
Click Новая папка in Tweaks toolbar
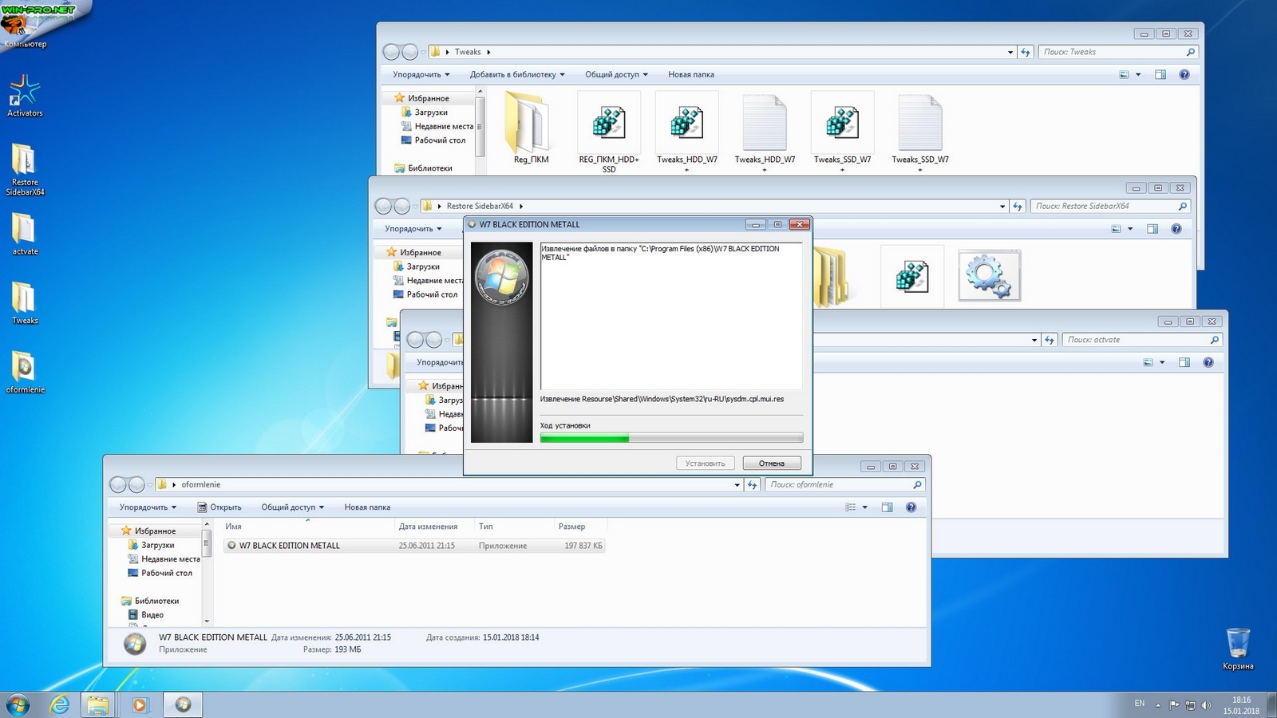[690, 75]
